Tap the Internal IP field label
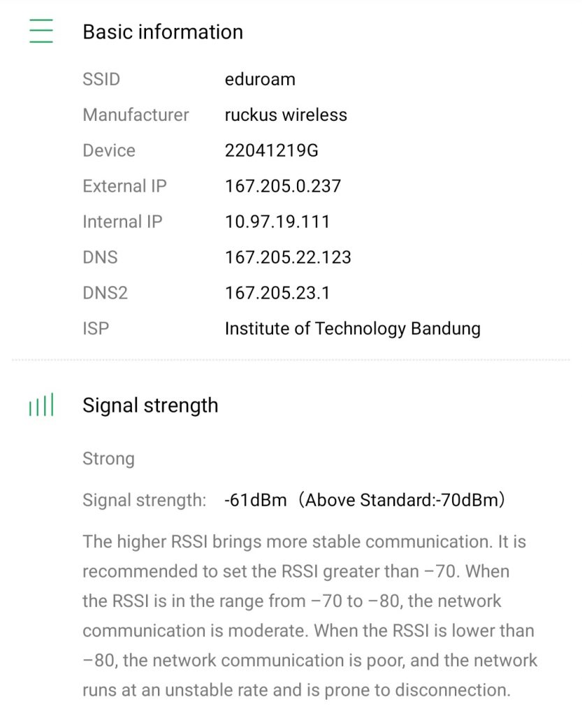This screenshot has height=716, width=582. (x=122, y=222)
